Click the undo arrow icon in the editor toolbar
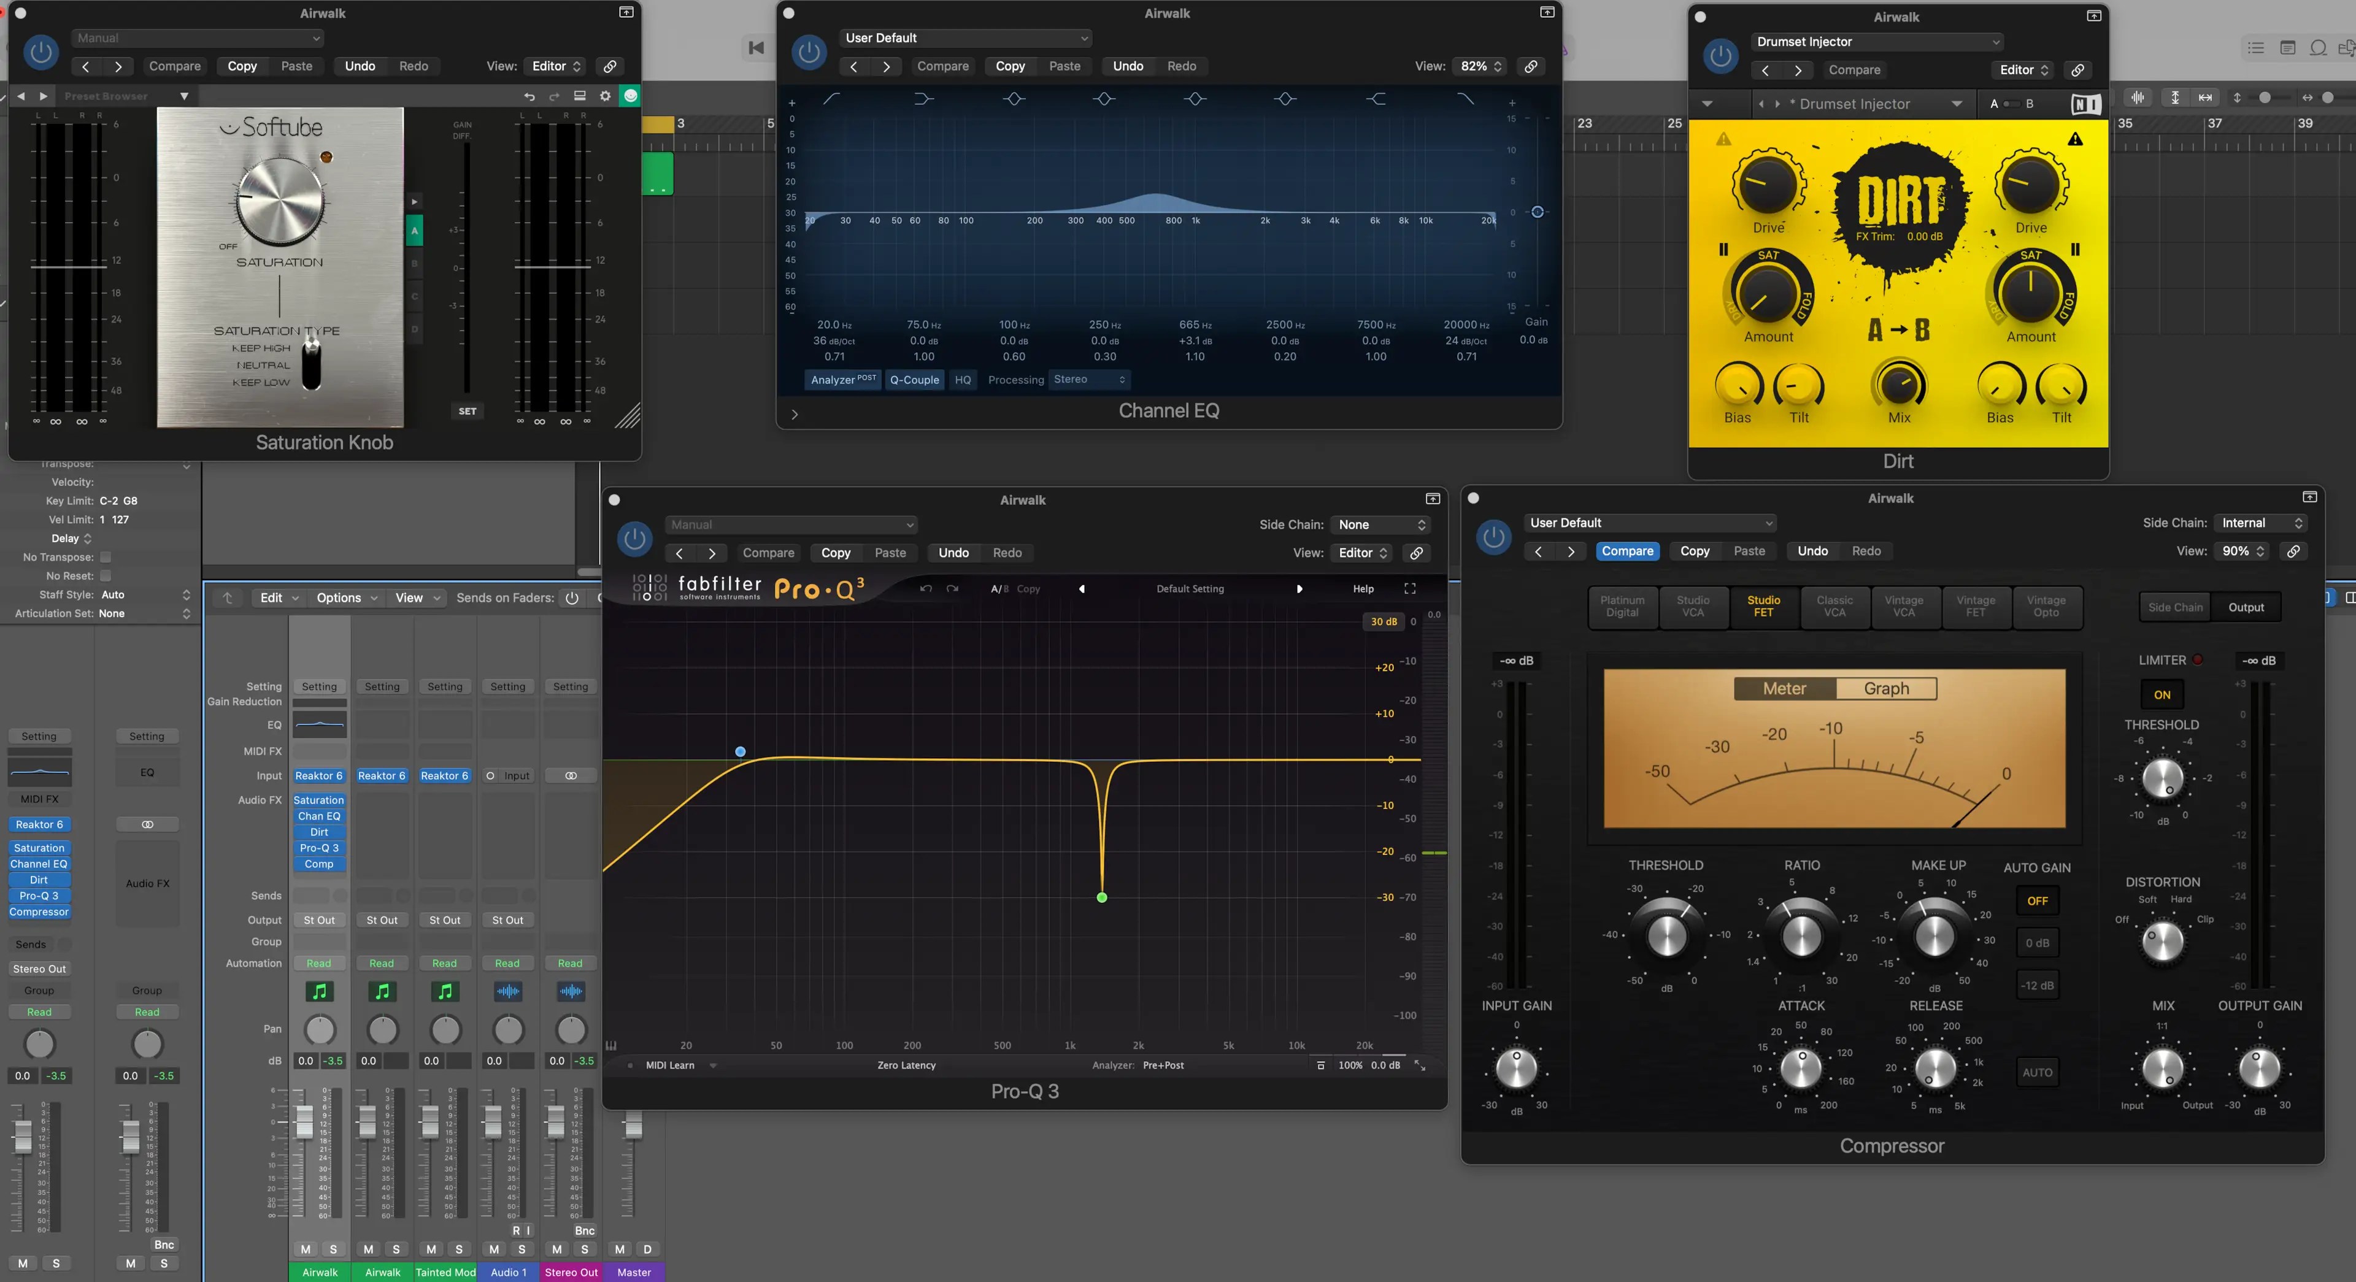Viewport: 2356px width, 1282px height. point(529,95)
